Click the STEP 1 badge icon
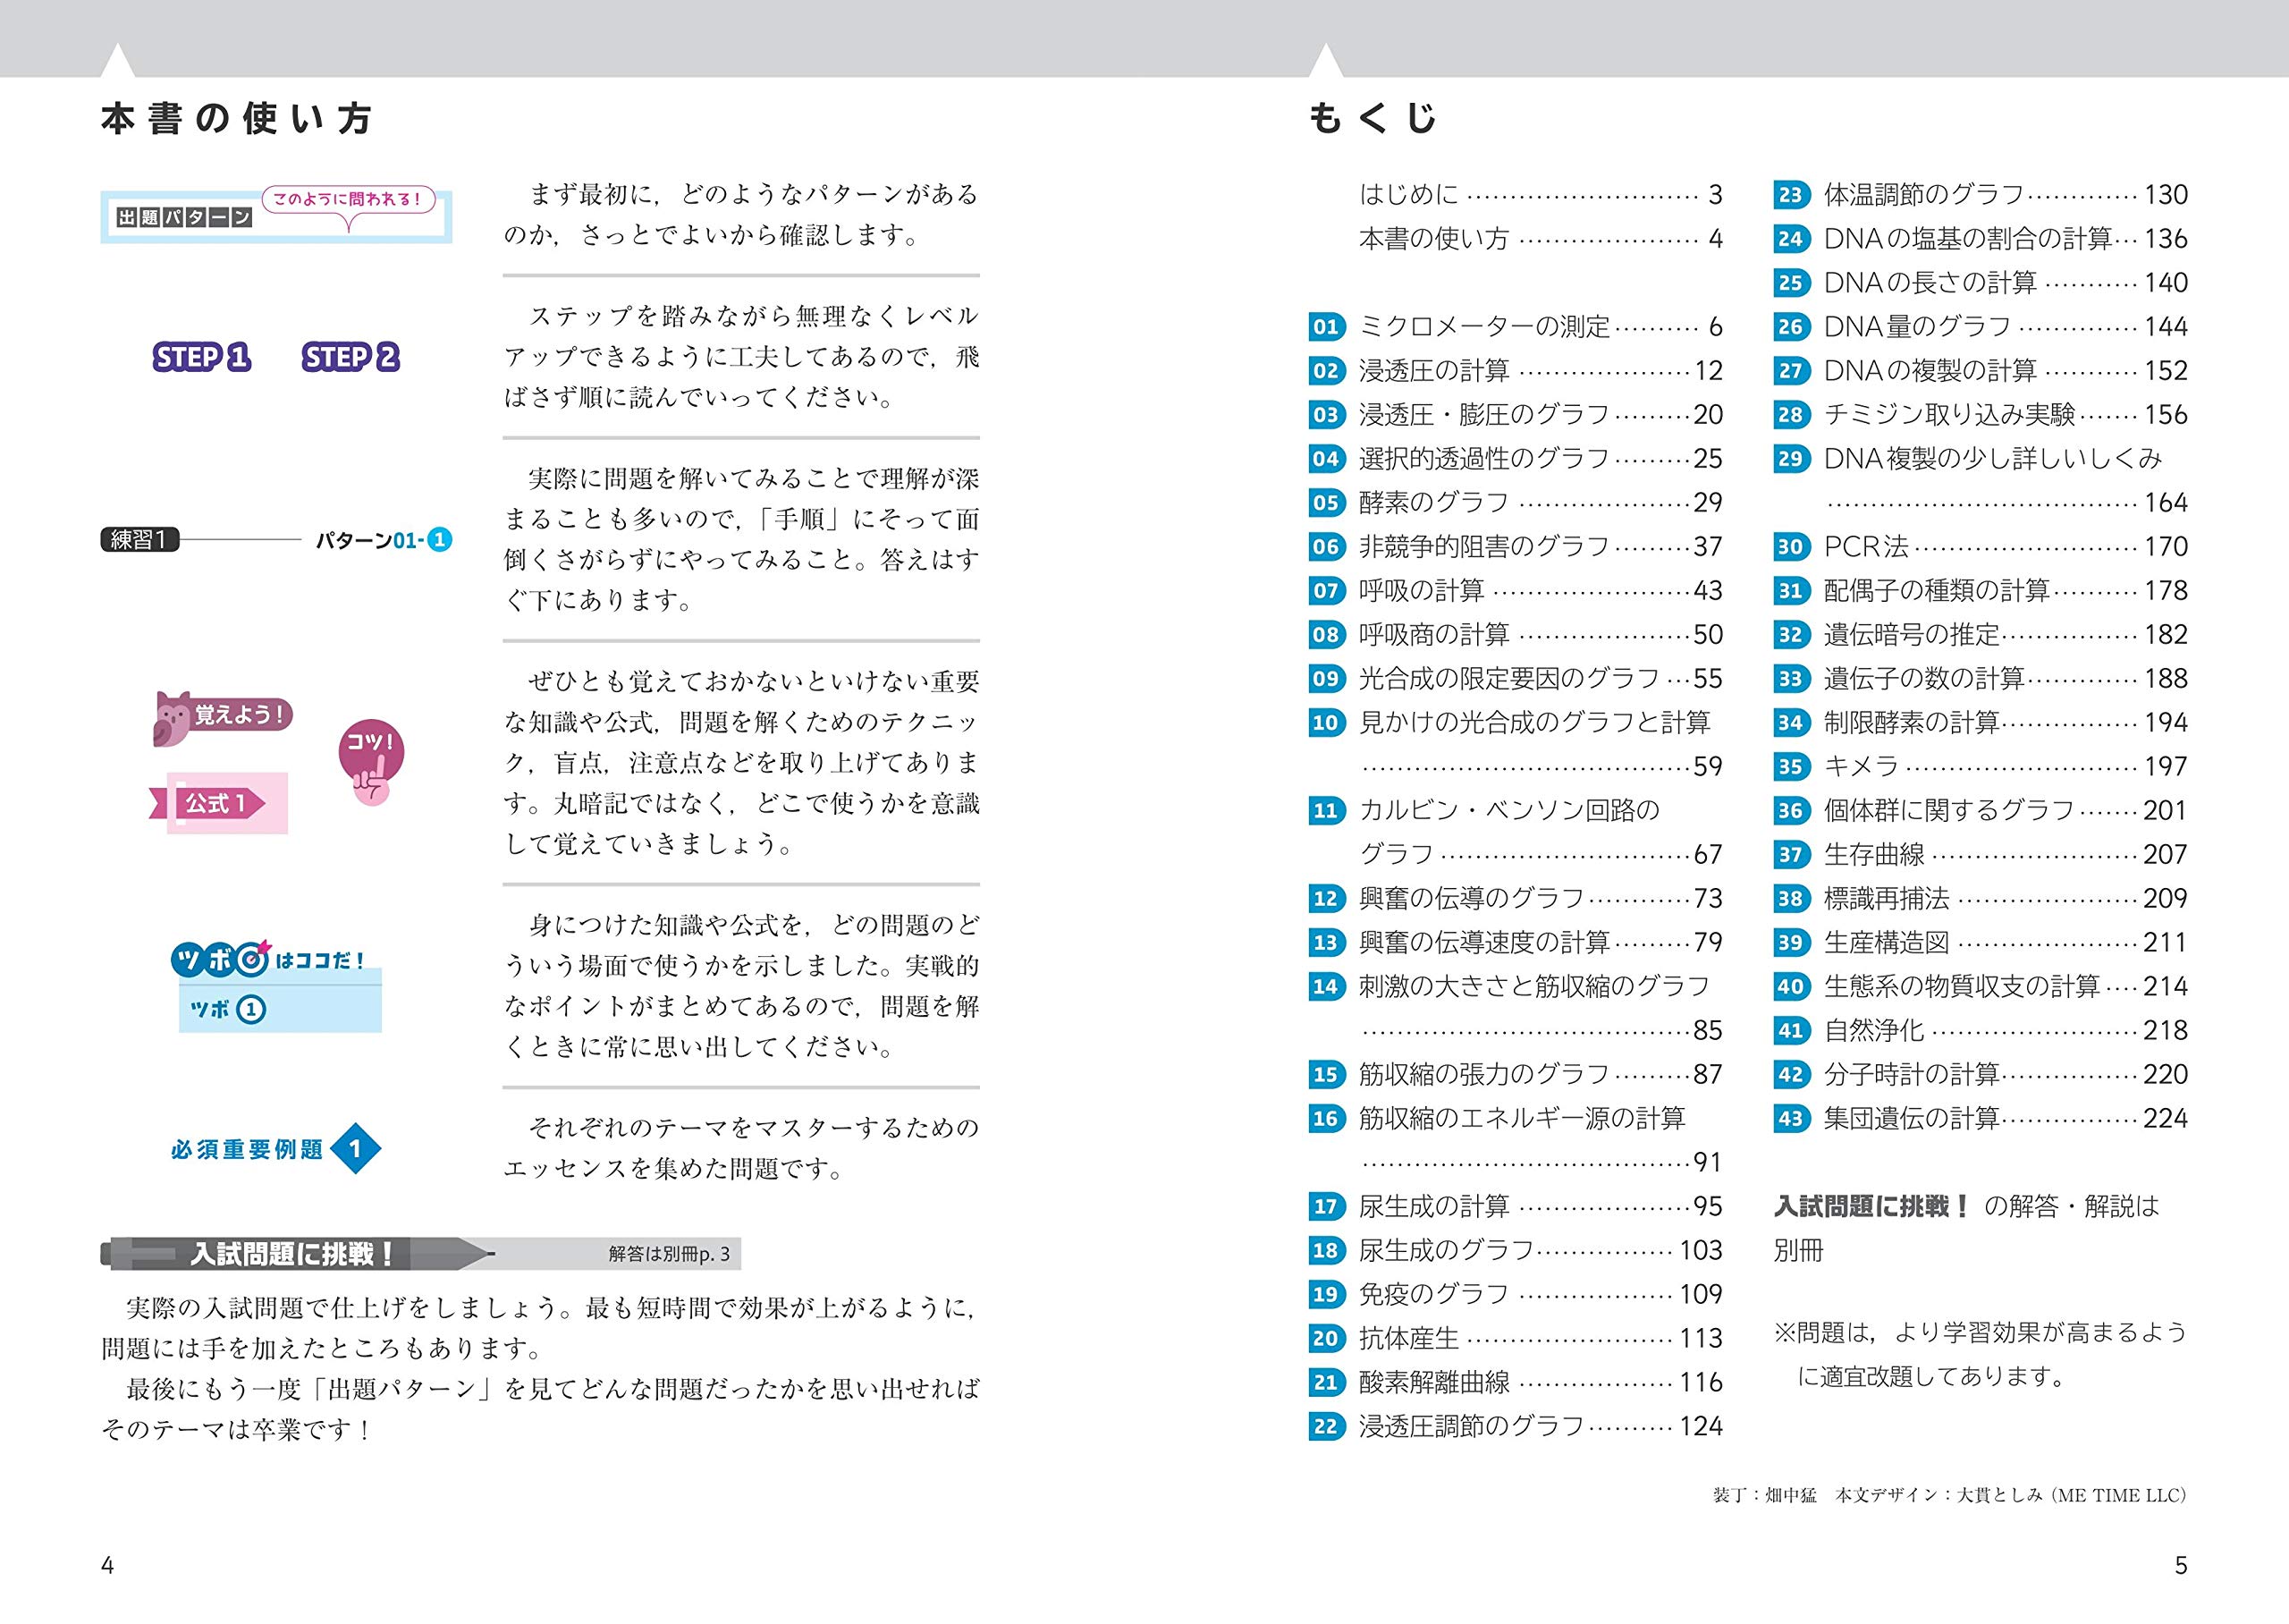Viewport: 2289px width, 1624px height. (201, 357)
